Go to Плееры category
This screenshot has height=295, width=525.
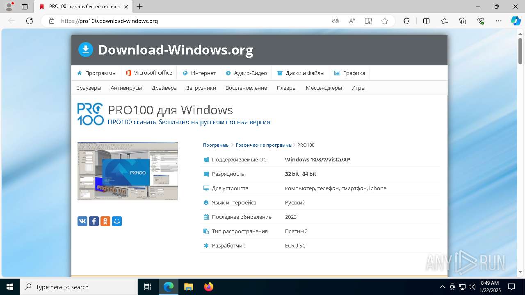286,88
